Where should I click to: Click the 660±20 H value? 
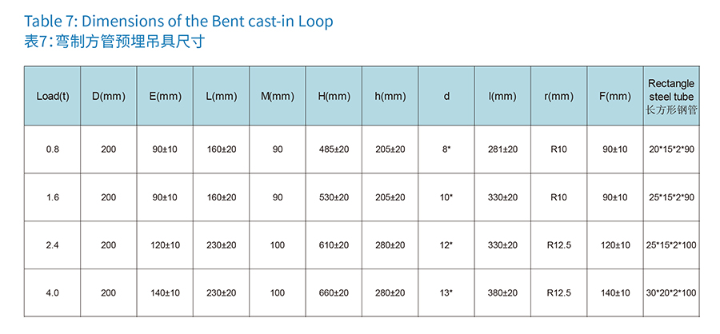334,293
